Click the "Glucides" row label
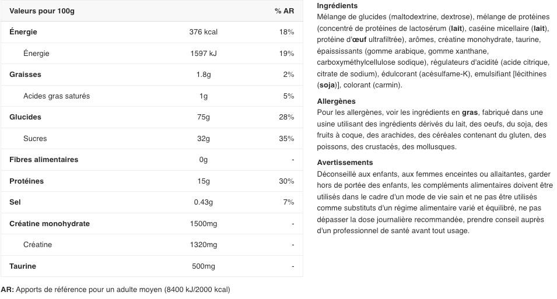Image resolution: width=557 pixels, height=299 pixels. (25, 117)
